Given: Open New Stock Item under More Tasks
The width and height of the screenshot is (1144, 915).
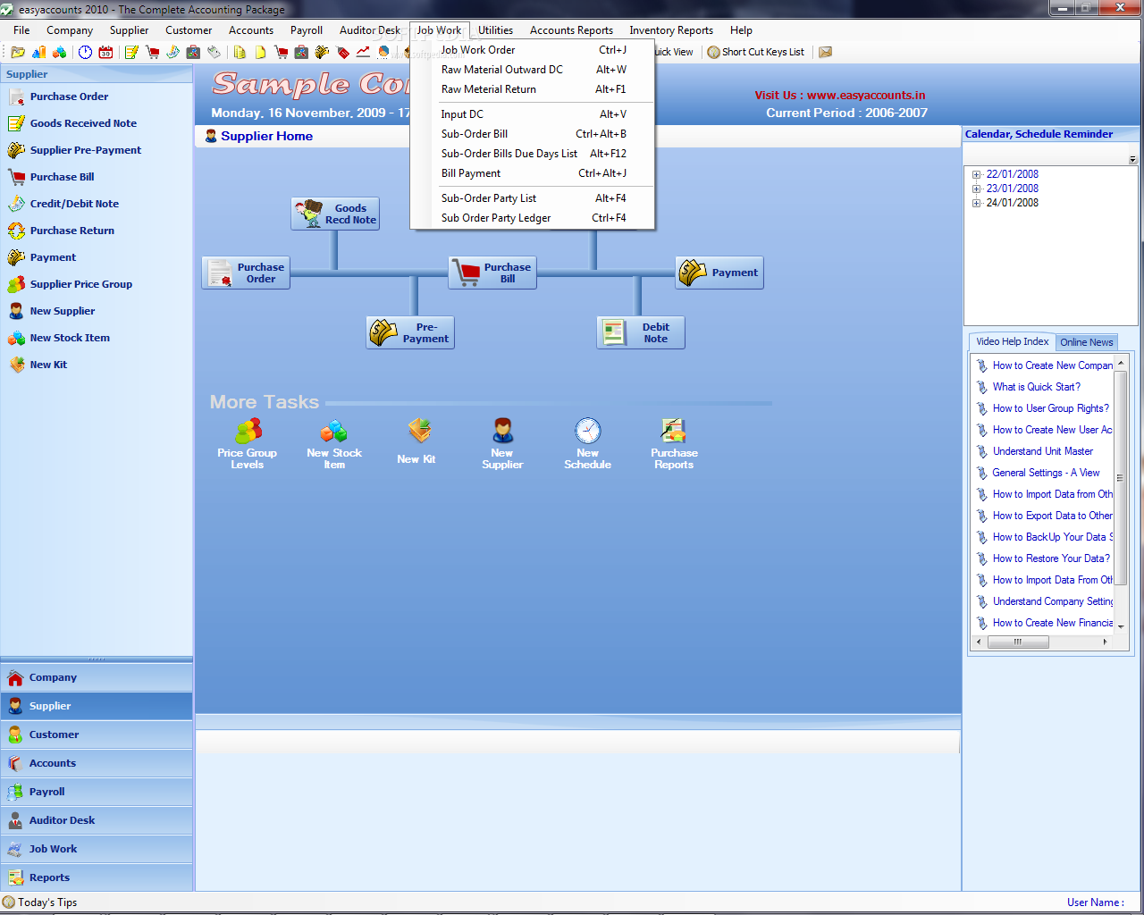Looking at the screenshot, I should tap(334, 443).
